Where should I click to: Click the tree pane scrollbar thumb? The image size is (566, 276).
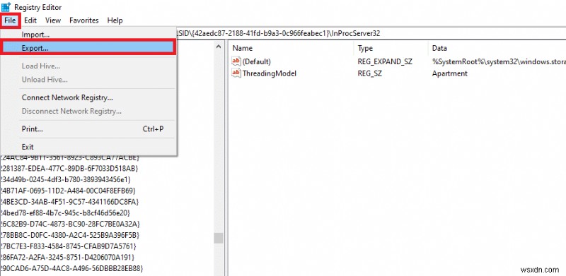(219, 238)
